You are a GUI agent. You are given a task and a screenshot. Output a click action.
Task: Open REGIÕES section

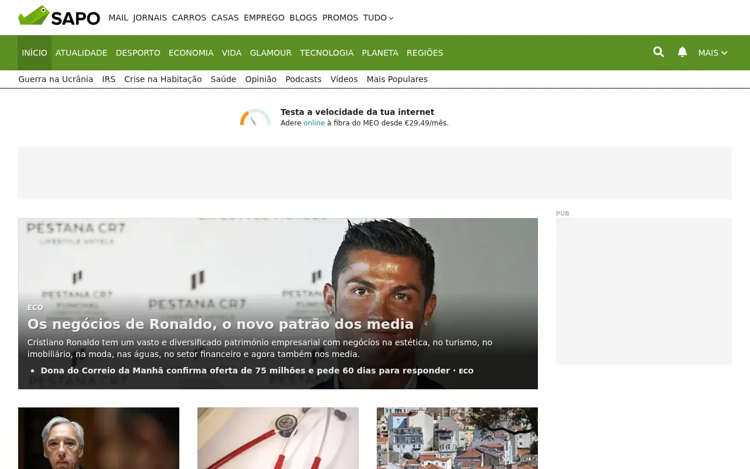[425, 53]
